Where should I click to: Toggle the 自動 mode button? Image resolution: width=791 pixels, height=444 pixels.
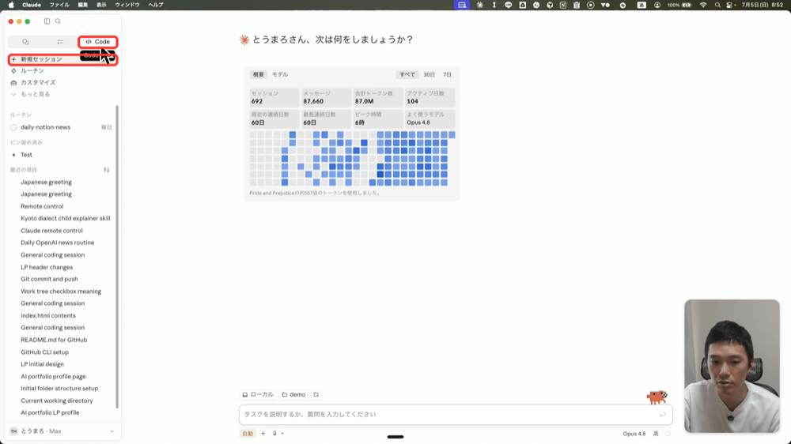pos(248,434)
